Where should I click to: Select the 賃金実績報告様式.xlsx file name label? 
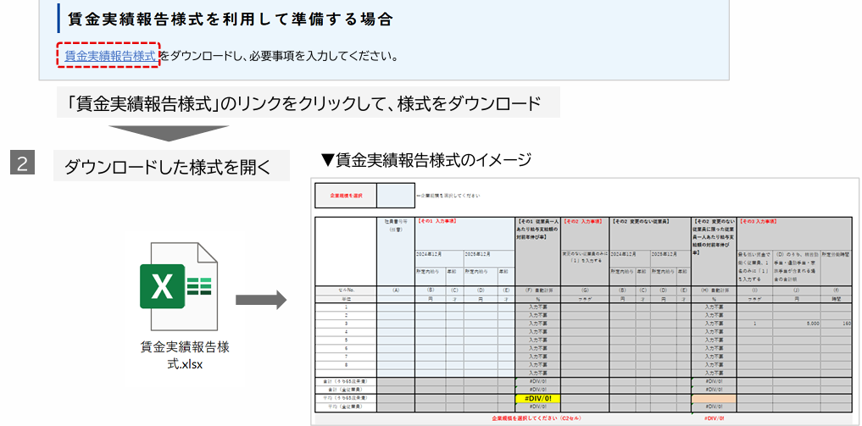[185, 356]
